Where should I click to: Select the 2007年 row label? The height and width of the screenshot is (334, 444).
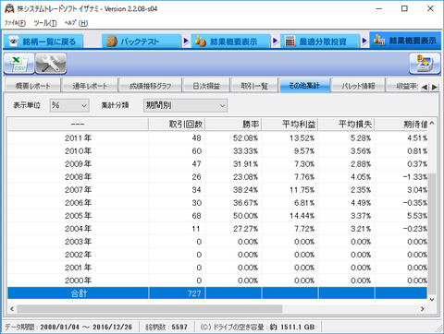point(78,190)
